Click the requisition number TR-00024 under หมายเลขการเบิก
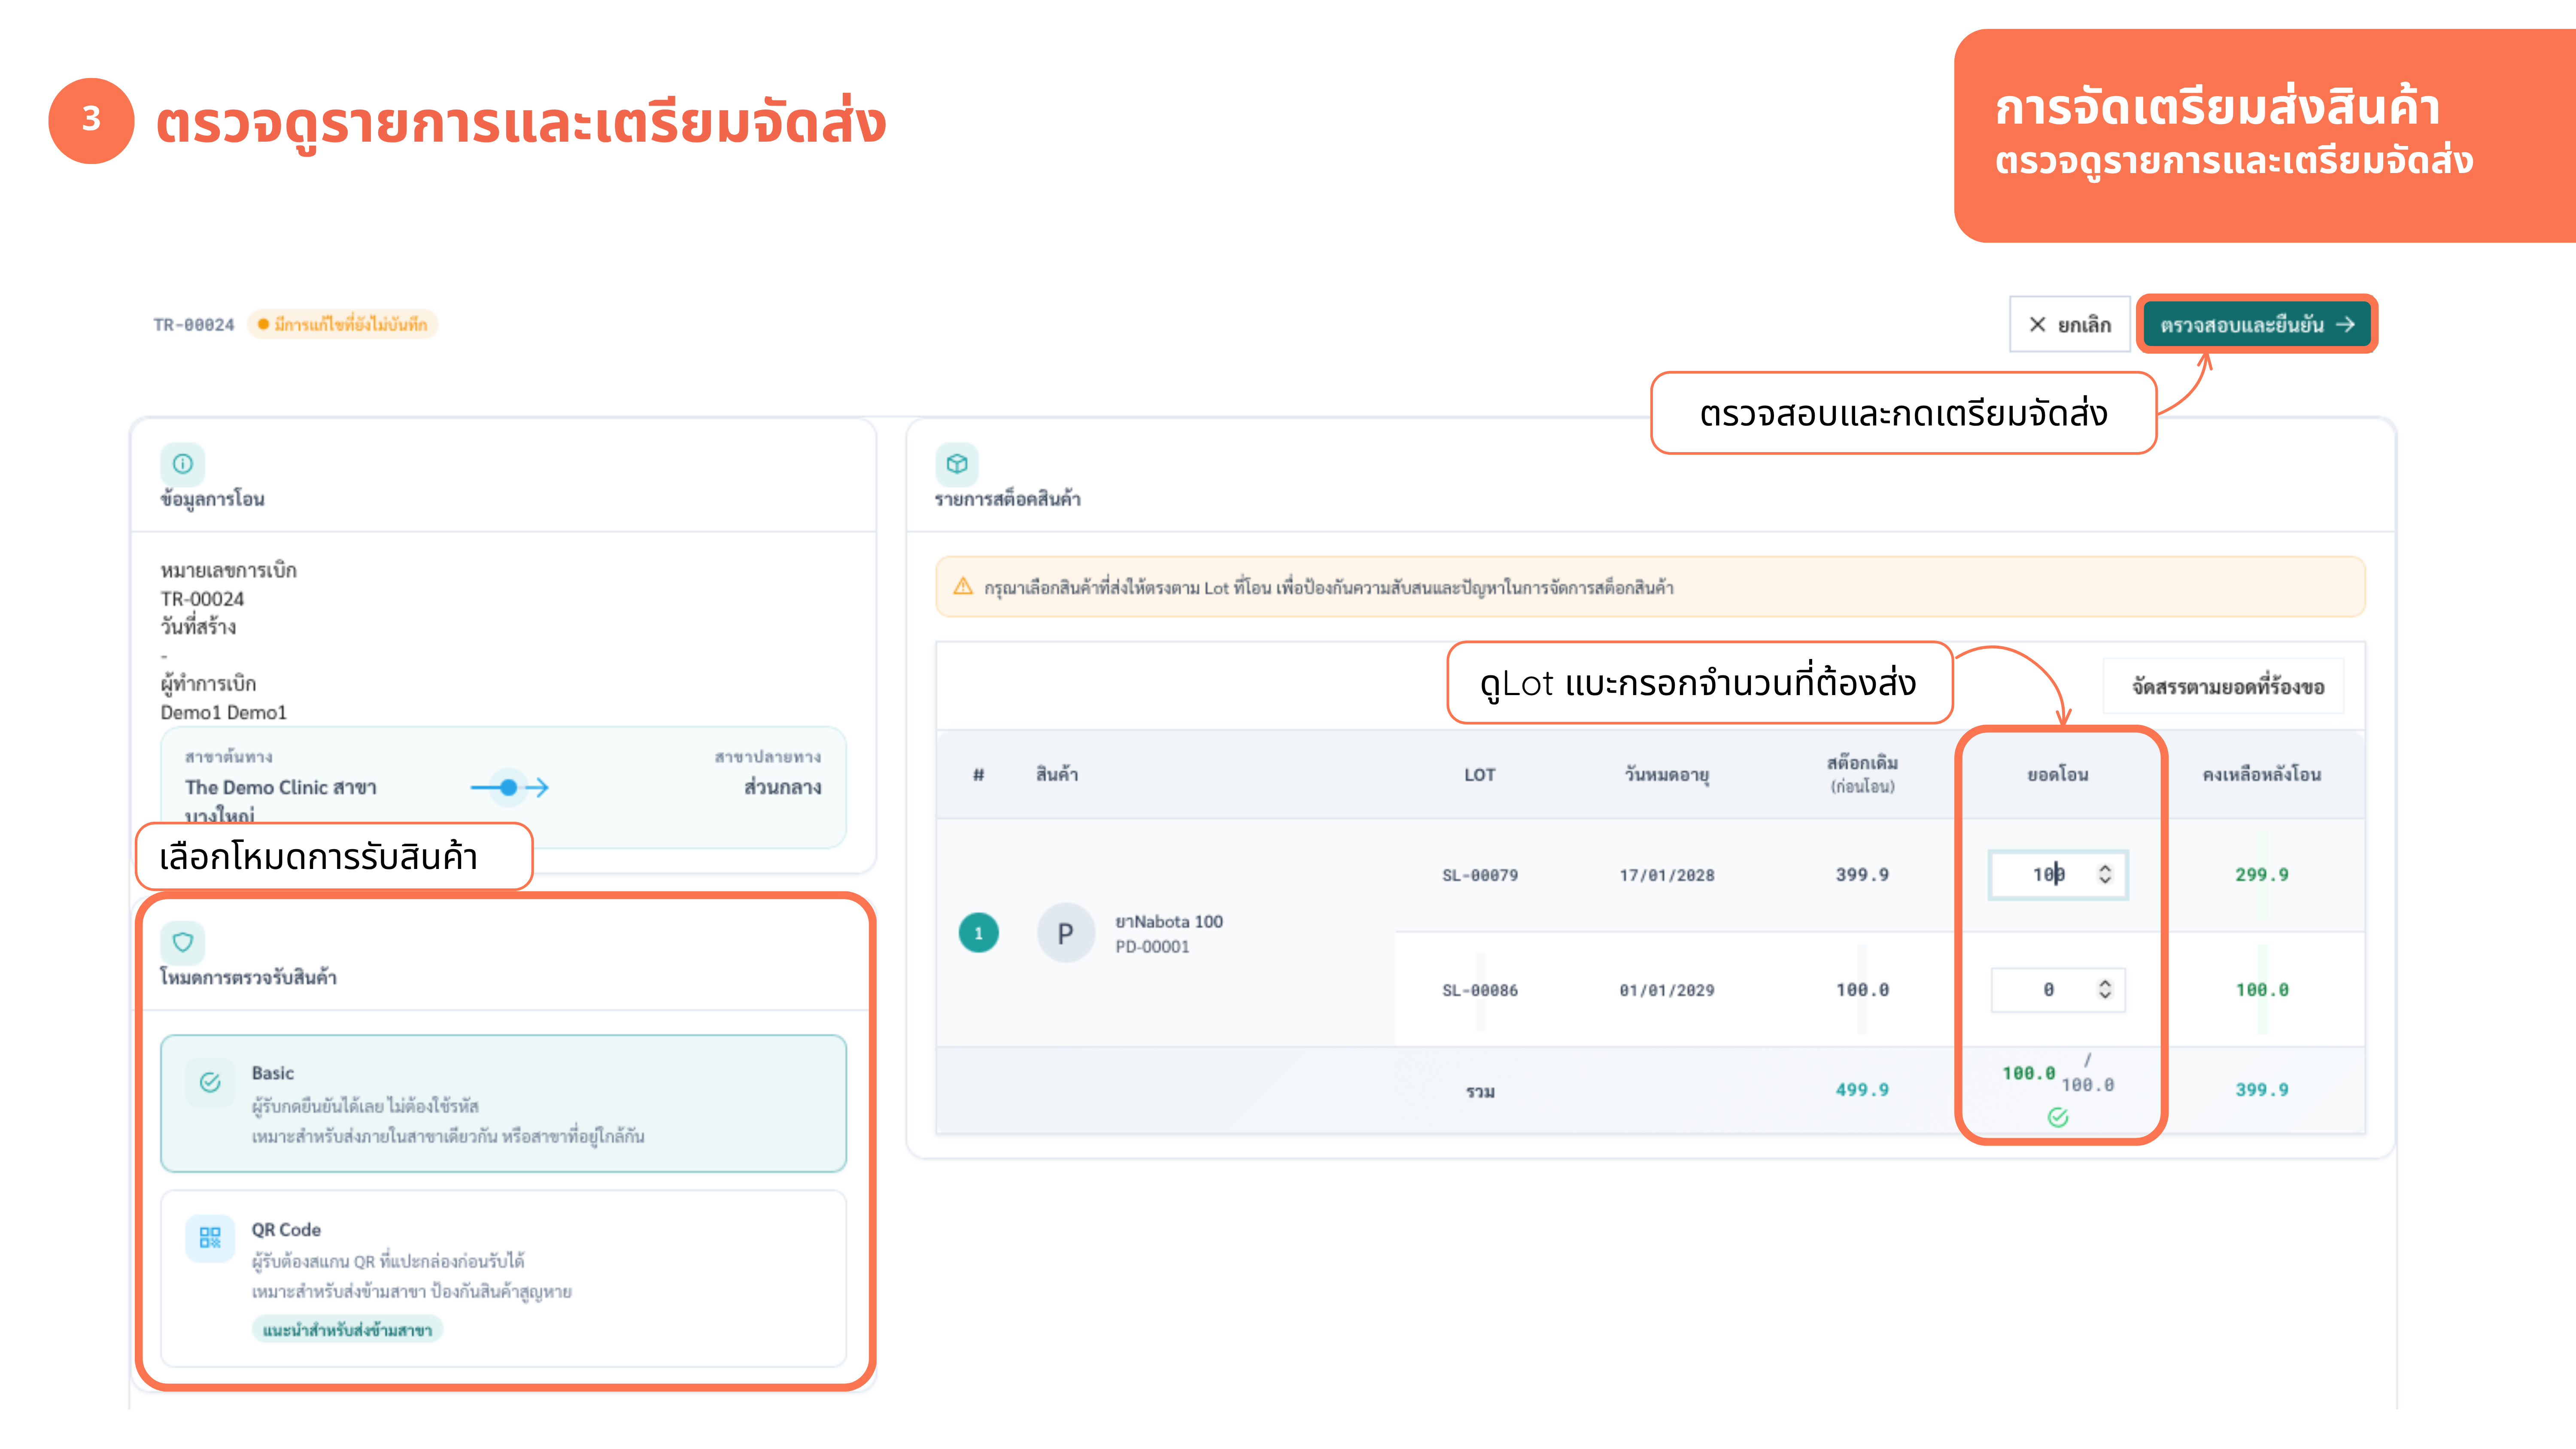Image resolution: width=2576 pixels, height=1449 pixels. pos(202,599)
